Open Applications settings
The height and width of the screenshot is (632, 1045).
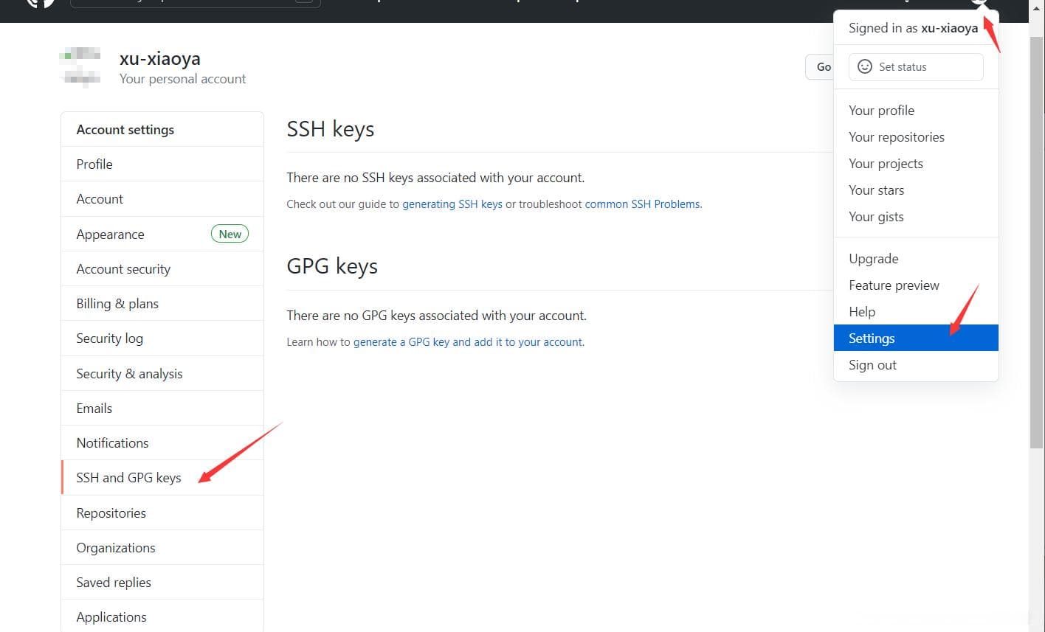pyautogui.click(x=162, y=617)
